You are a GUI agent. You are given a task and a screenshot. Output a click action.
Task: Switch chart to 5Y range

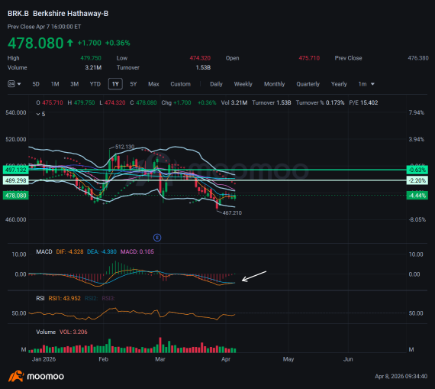(x=134, y=84)
